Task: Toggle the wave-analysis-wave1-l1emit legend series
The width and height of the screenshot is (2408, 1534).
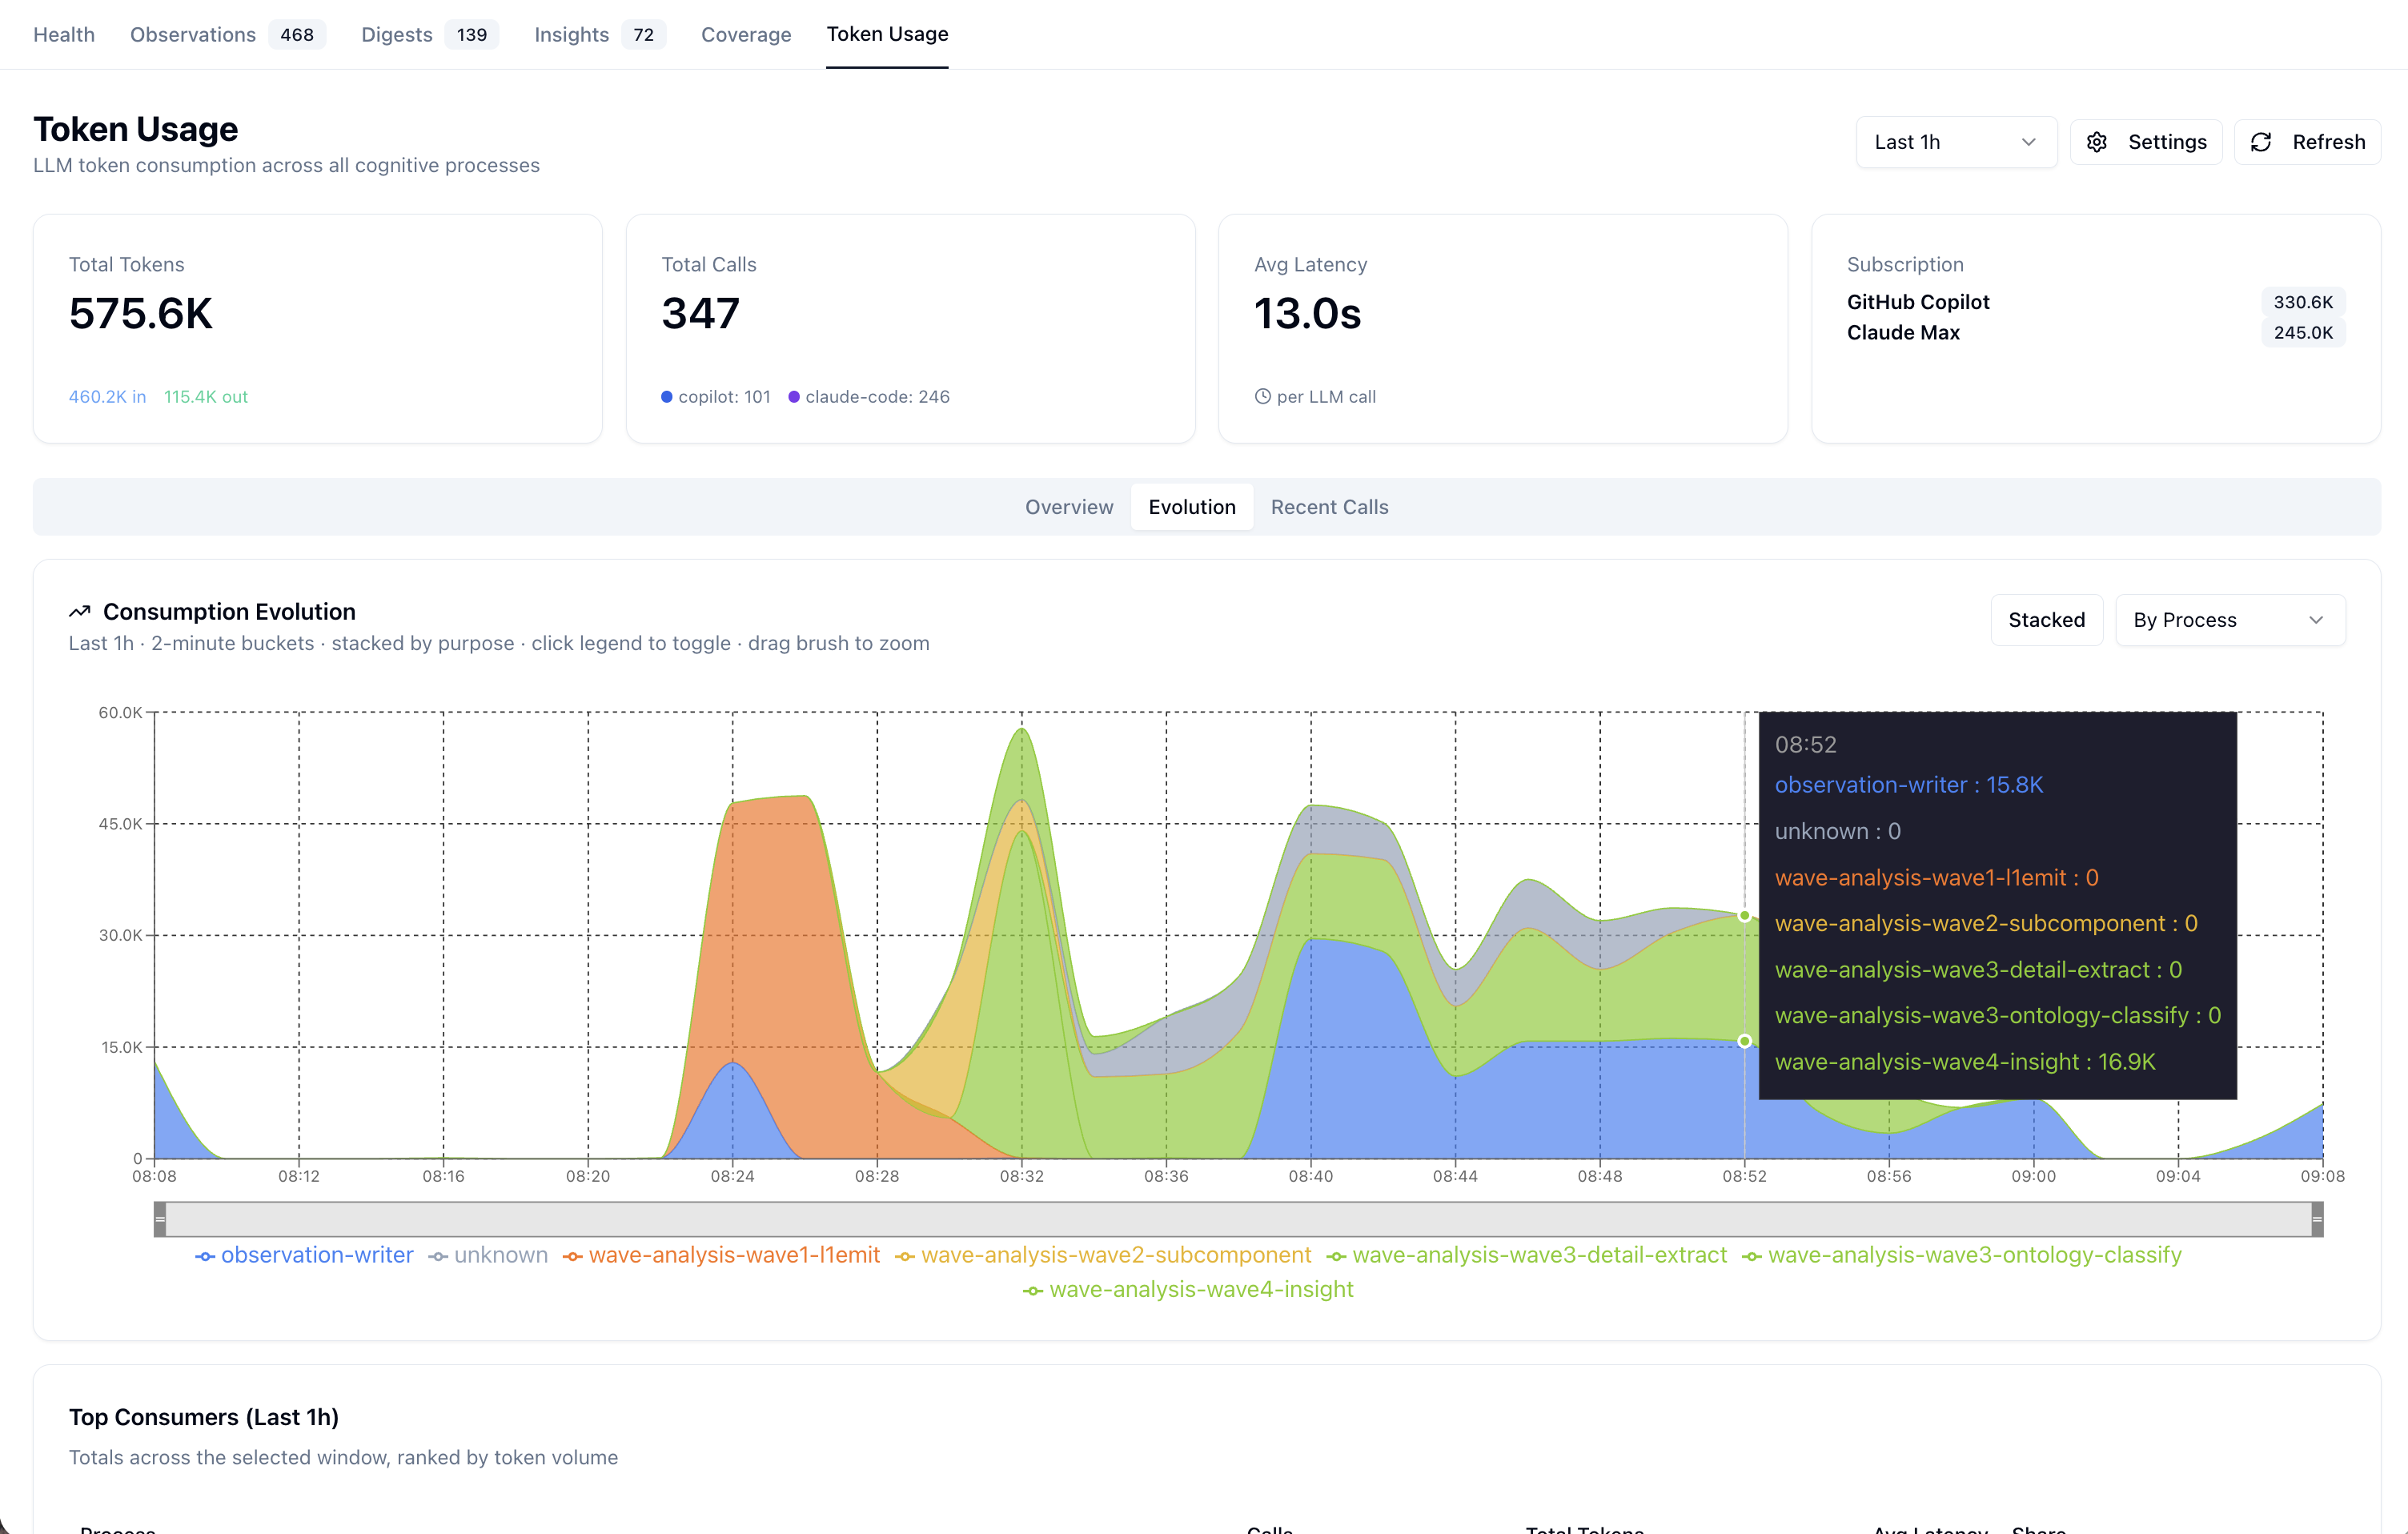Action: (721, 1255)
